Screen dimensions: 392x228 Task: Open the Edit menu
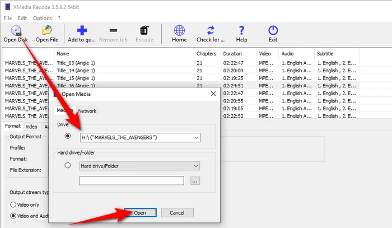(24, 18)
